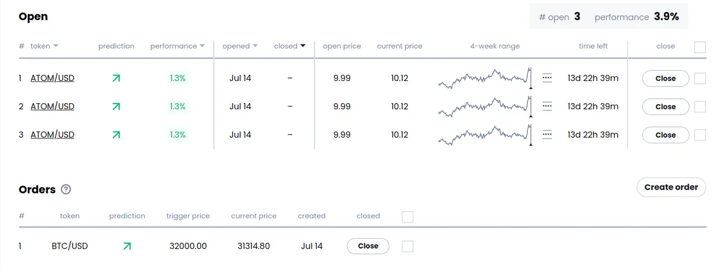The height and width of the screenshot is (271, 715).
Task: Click the range options icon in row 1
Action: coord(547,78)
